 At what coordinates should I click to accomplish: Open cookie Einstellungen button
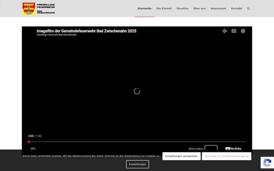pos(137,164)
